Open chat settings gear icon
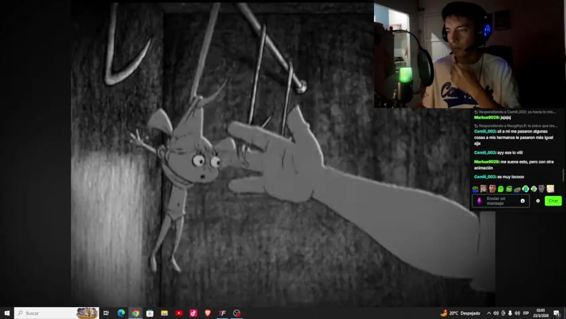This screenshot has height=319, width=566. point(538,201)
